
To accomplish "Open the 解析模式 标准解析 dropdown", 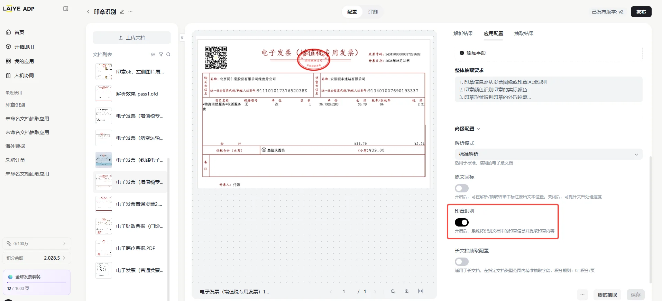I will click(549, 154).
